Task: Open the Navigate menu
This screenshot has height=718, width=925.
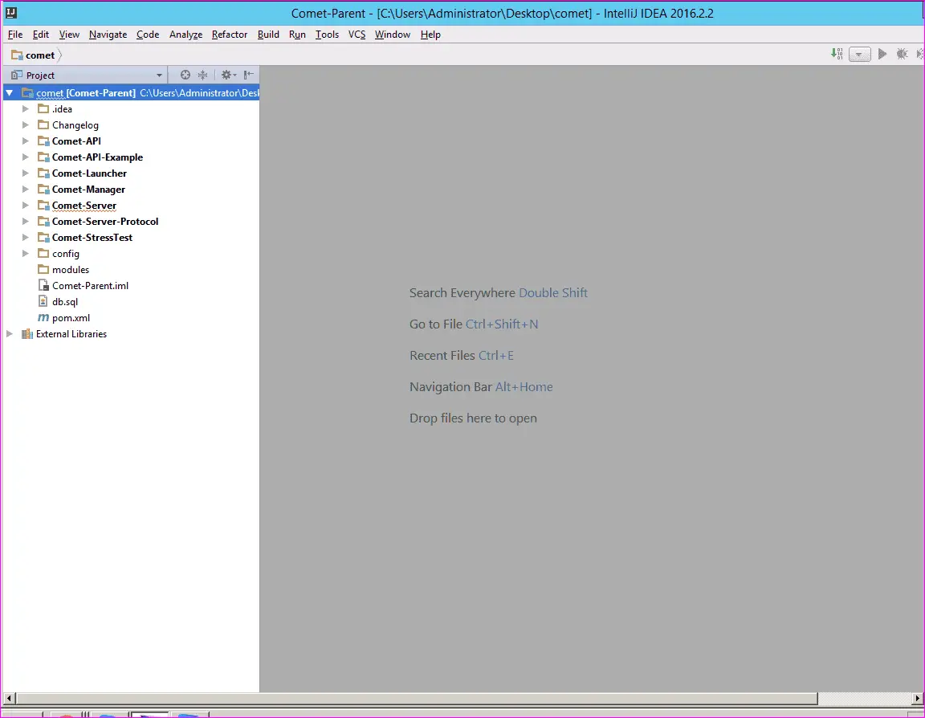Action: 108,35
